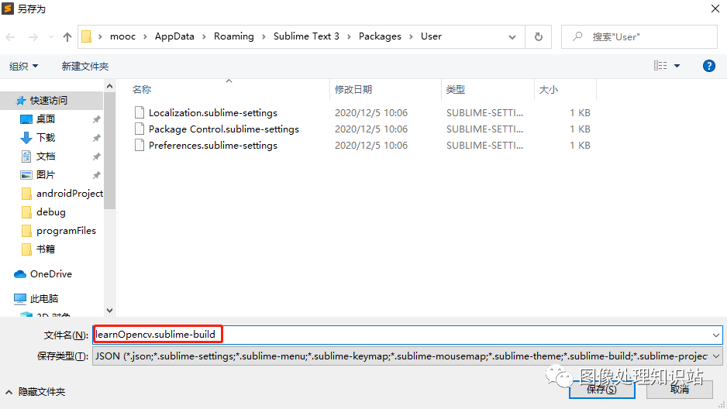727x409 pixels.
Task: Click 取消 button
Action: [680, 389]
